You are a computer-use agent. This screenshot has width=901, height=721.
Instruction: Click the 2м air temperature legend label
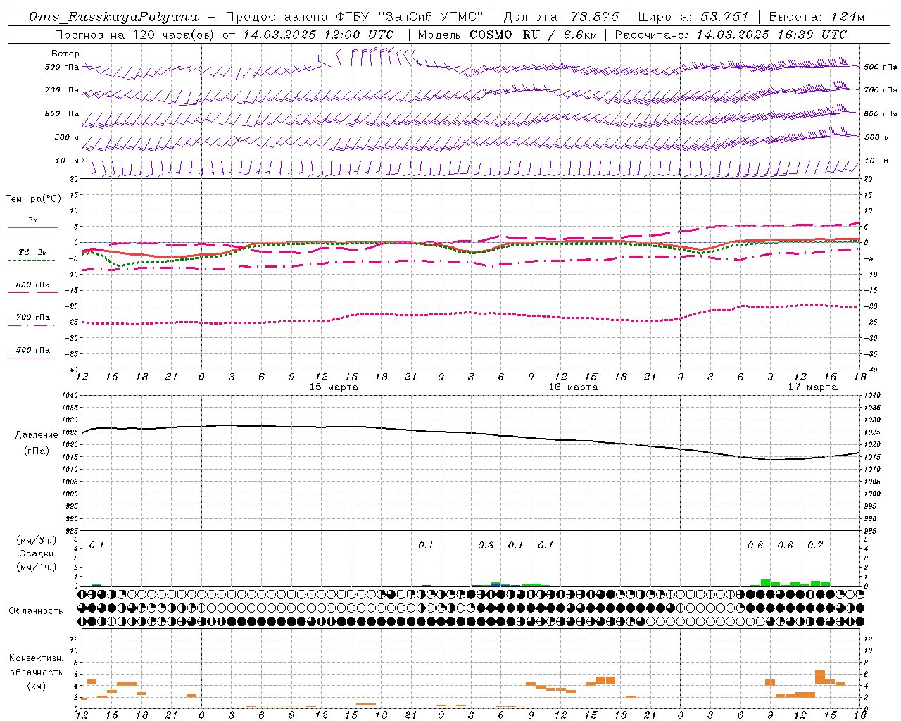[33, 220]
